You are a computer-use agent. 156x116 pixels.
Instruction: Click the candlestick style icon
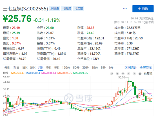pyautogui.click(x=140, y=73)
